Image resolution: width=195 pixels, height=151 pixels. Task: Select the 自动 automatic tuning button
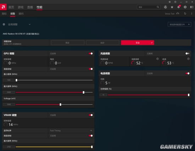[102, 43]
